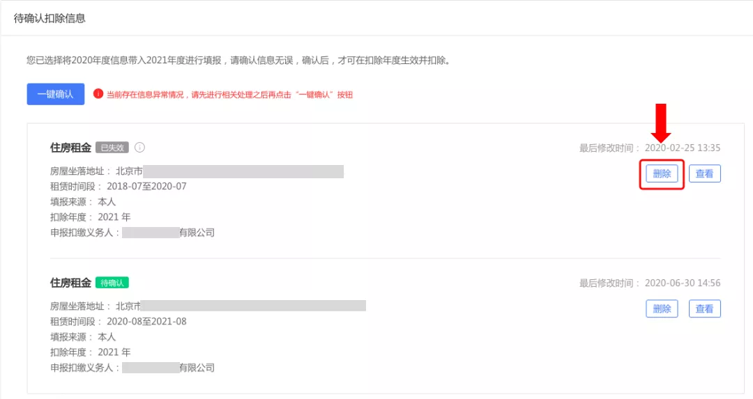Click the redacted address in the pending record
This screenshot has width=753, height=399.
[x=253, y=306]
